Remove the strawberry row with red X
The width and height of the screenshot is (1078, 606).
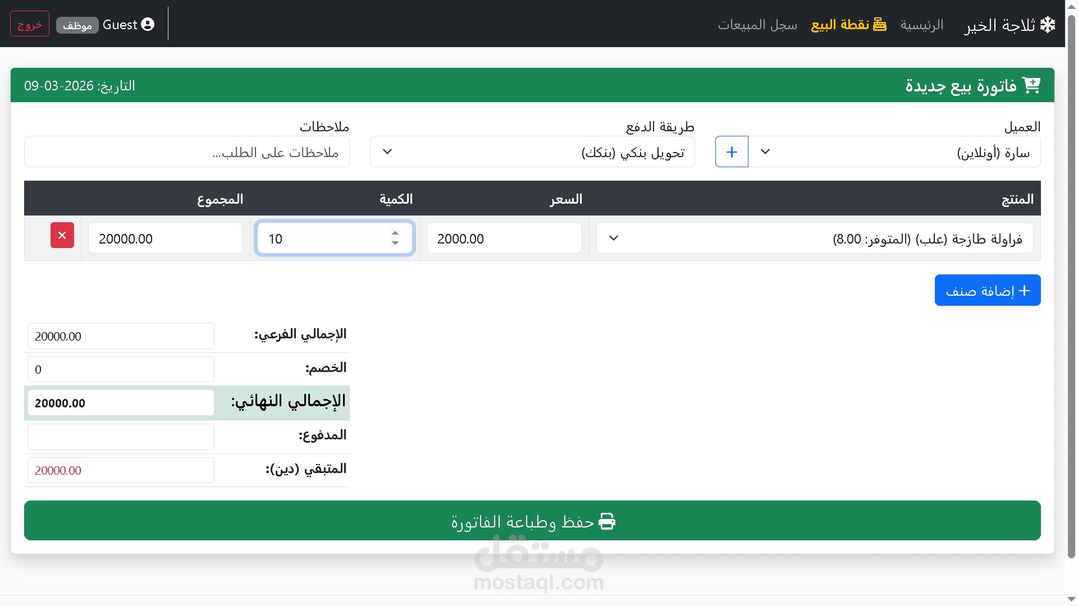coord(62,235)
